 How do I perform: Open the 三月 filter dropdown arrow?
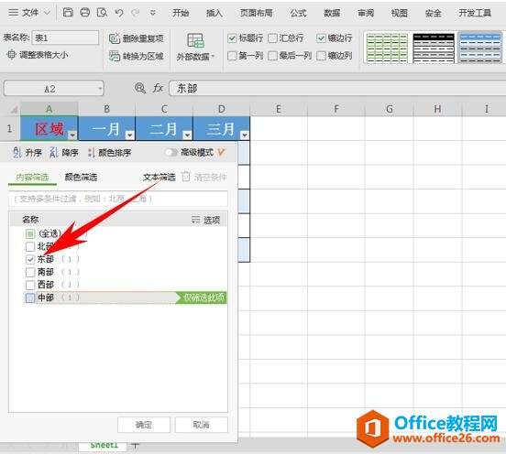(245, 135)
